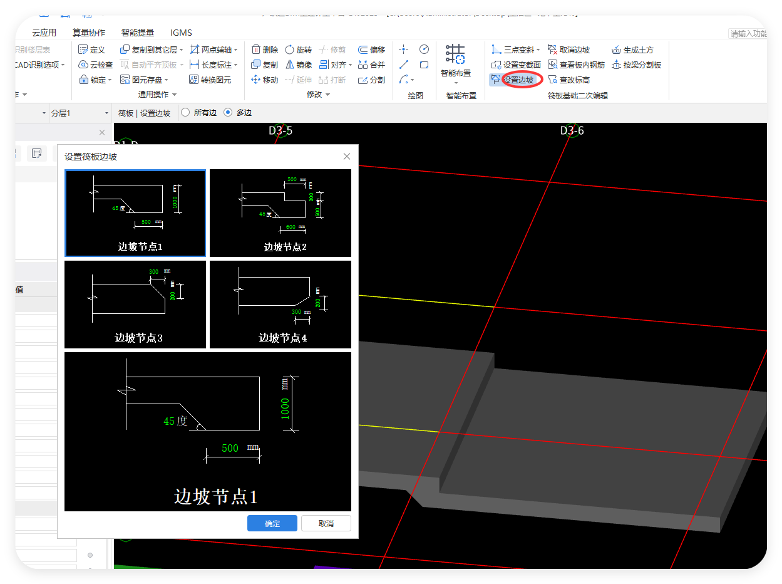
Task: Open the arc tool dropdown in 绘图
Action: coord(413,80)
